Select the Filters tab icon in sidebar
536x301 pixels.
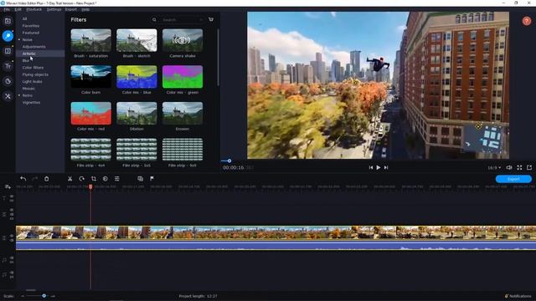(x=8, y=36)
